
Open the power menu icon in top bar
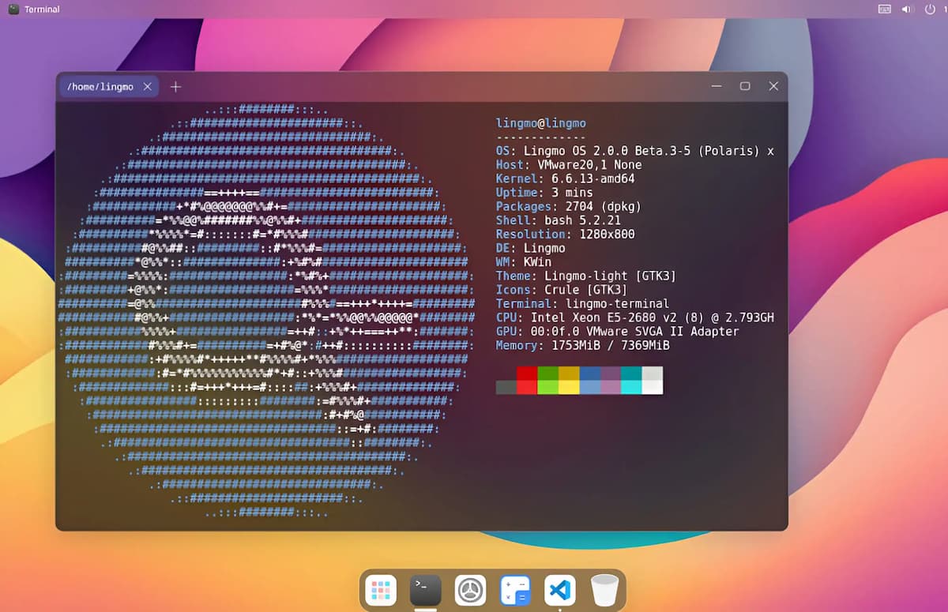(930, 9)
